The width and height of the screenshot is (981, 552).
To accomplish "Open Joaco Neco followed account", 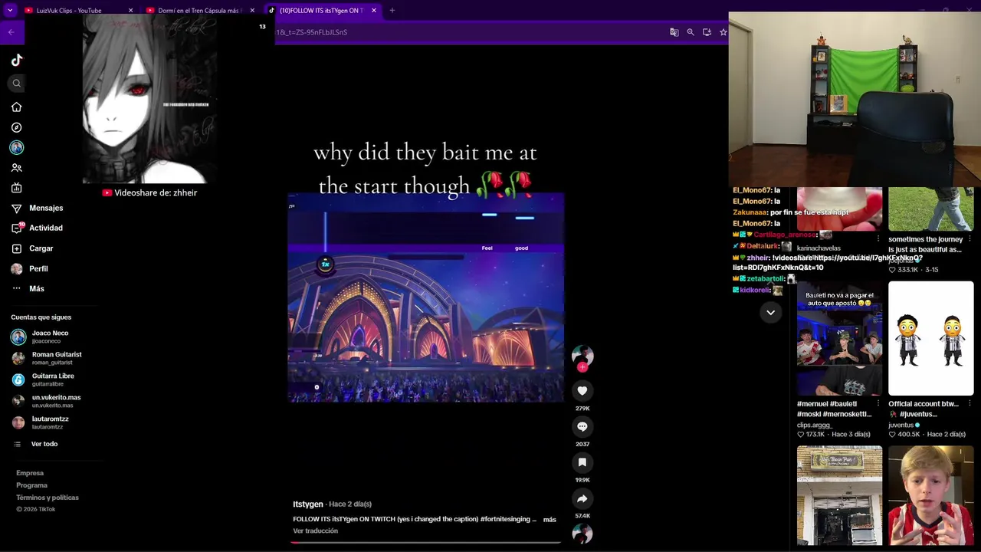I will (x=51, y=337).
